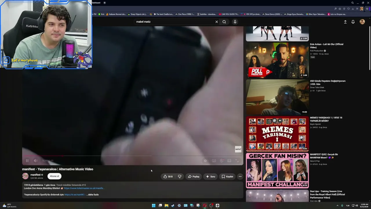
Task: Switch to theater mode view
Action: click(229, 161)
